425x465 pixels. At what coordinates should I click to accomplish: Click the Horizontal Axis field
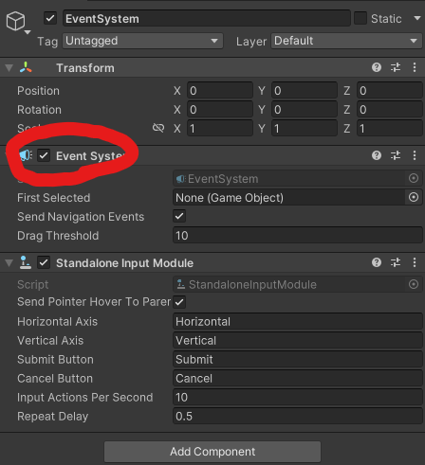coord(298,321)
